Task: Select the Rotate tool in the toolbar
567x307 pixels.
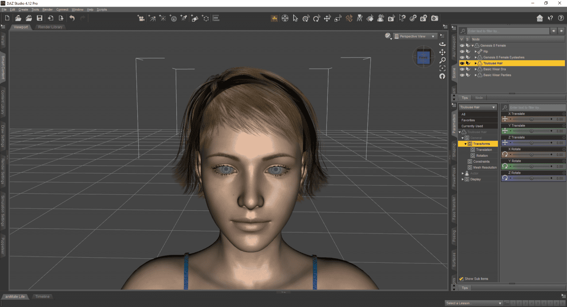Action: tap(317, 18)
